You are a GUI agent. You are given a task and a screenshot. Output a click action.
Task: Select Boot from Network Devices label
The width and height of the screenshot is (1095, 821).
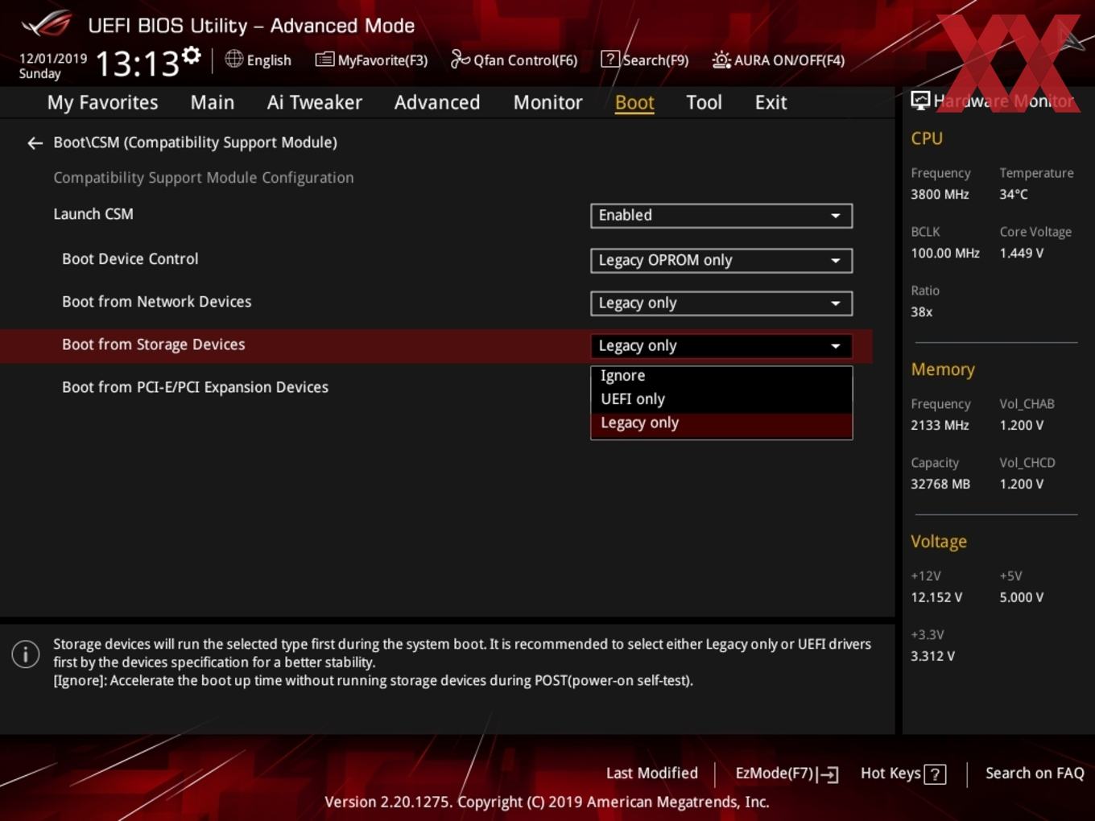(x=156, y=302)
